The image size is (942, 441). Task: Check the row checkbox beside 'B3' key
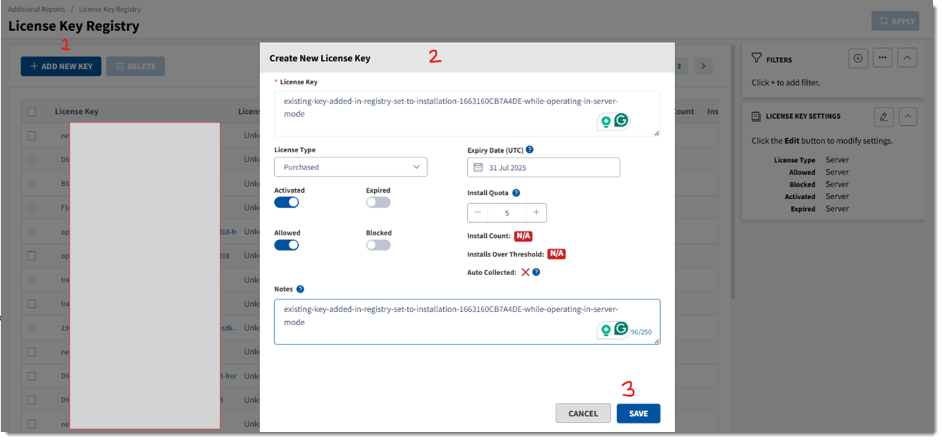(x=32, y=184)
